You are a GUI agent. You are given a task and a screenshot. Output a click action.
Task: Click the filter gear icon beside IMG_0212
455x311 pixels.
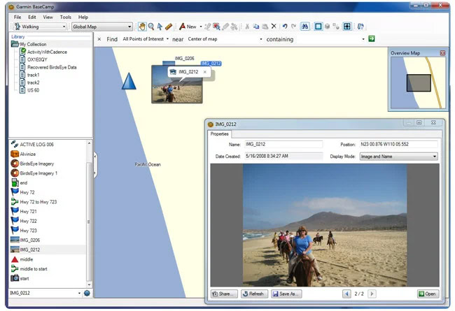[x=87, y=293]
